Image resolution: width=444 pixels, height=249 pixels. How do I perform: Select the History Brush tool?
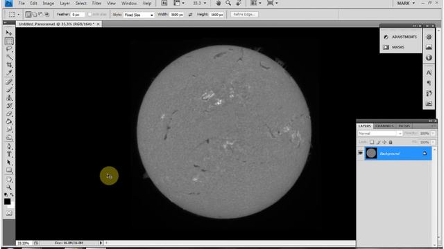(9, 106)
